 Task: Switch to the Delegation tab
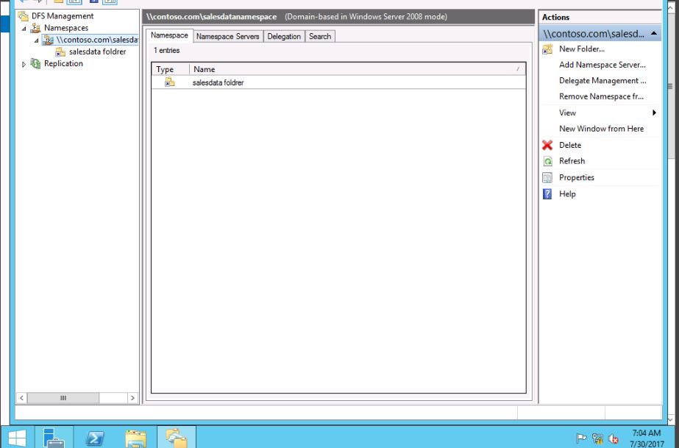click(284, 36)
